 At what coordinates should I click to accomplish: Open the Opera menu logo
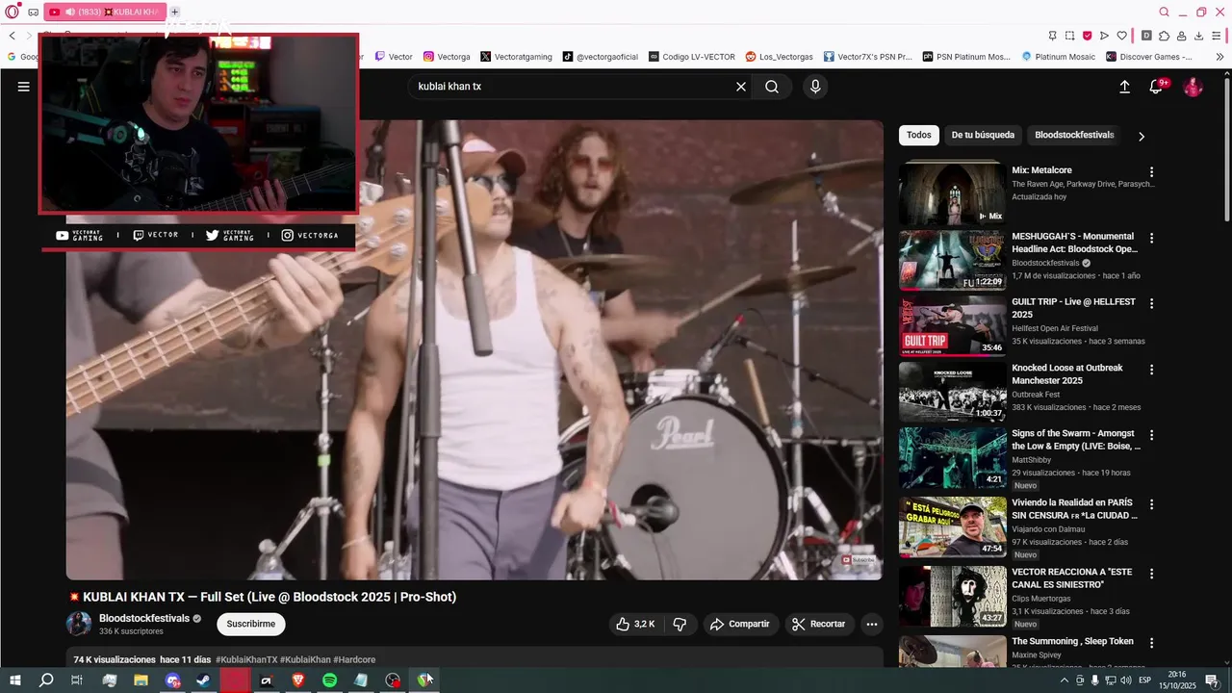coord(13,13)
